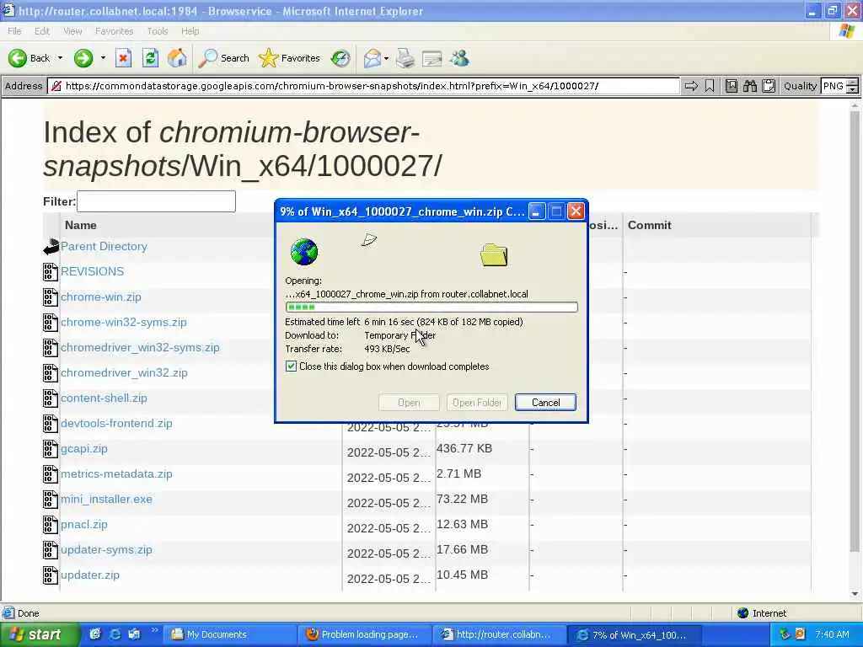Stop page loading with the red X icon
This screenshot has width=863, height=647.
pos(123,58)
